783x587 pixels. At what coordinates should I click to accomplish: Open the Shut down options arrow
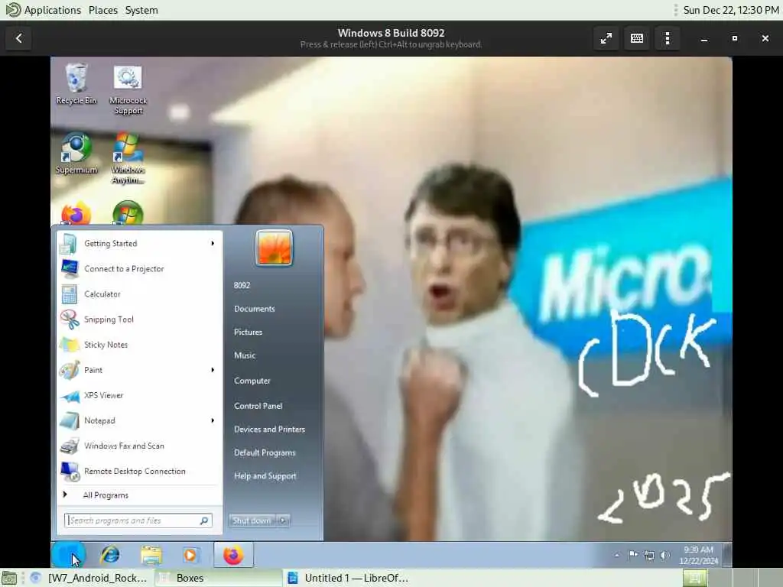pyautogui.click(x=283, y=521)
